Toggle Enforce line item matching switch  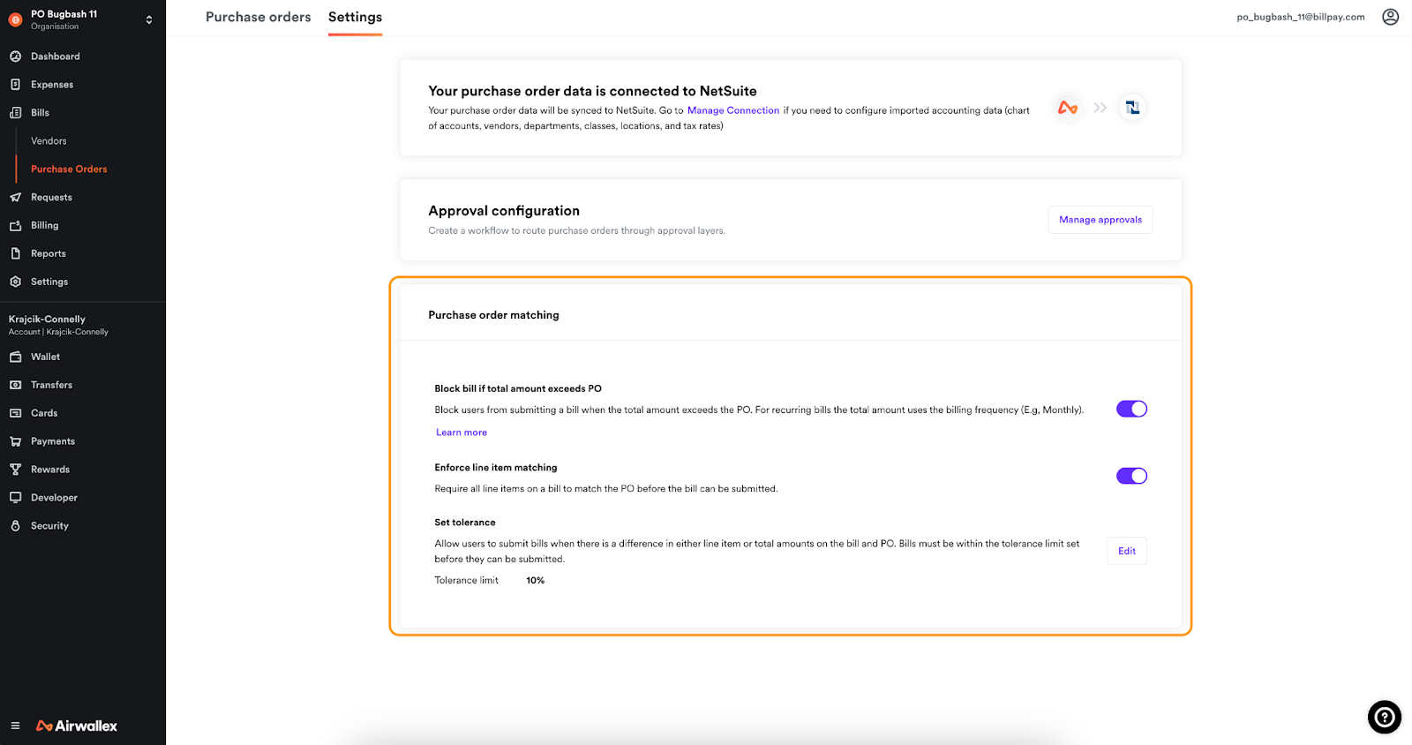click(1131, 476)
